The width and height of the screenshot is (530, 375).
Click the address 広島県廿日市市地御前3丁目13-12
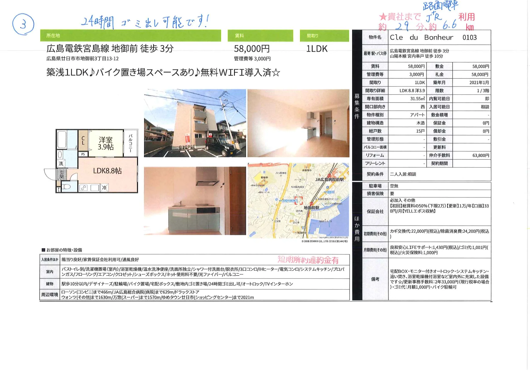point(82,59)
